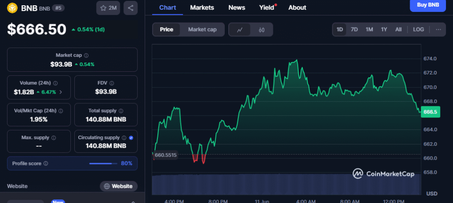Click the 0.54% (1d) price change
Viewport: 453px width, 203px height.
[88, 29]
